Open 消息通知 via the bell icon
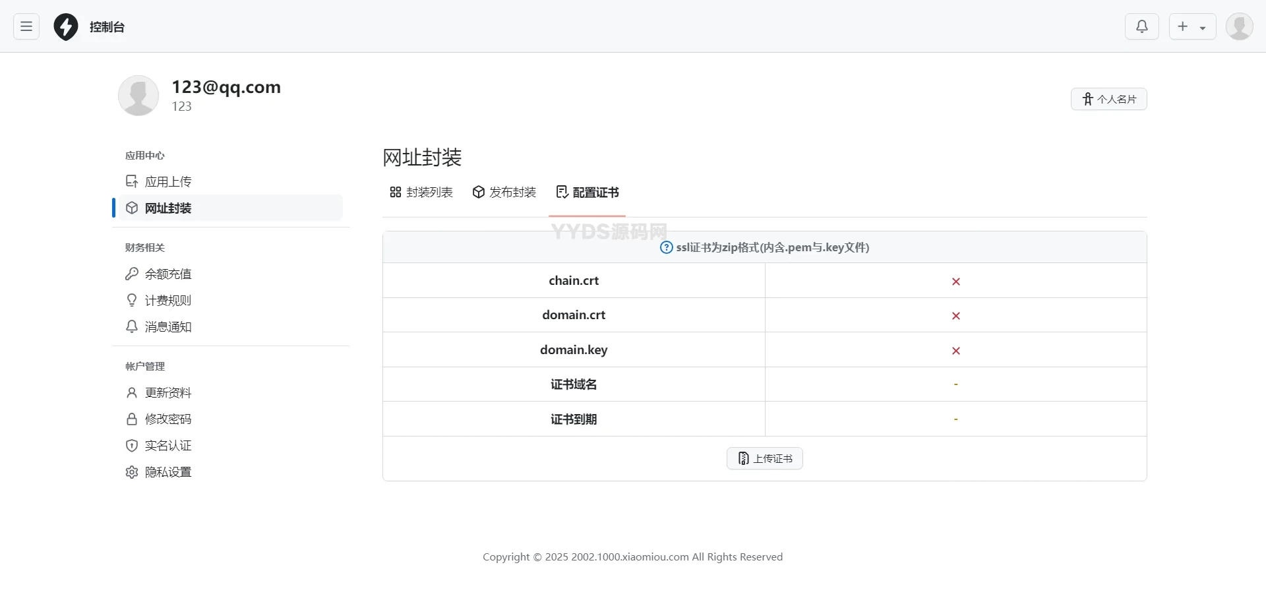This screenshot has width=1266, height=604. [x=131, y=326]
